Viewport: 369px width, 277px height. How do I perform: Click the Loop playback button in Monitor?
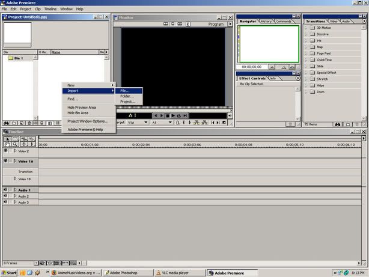point(179,115)
